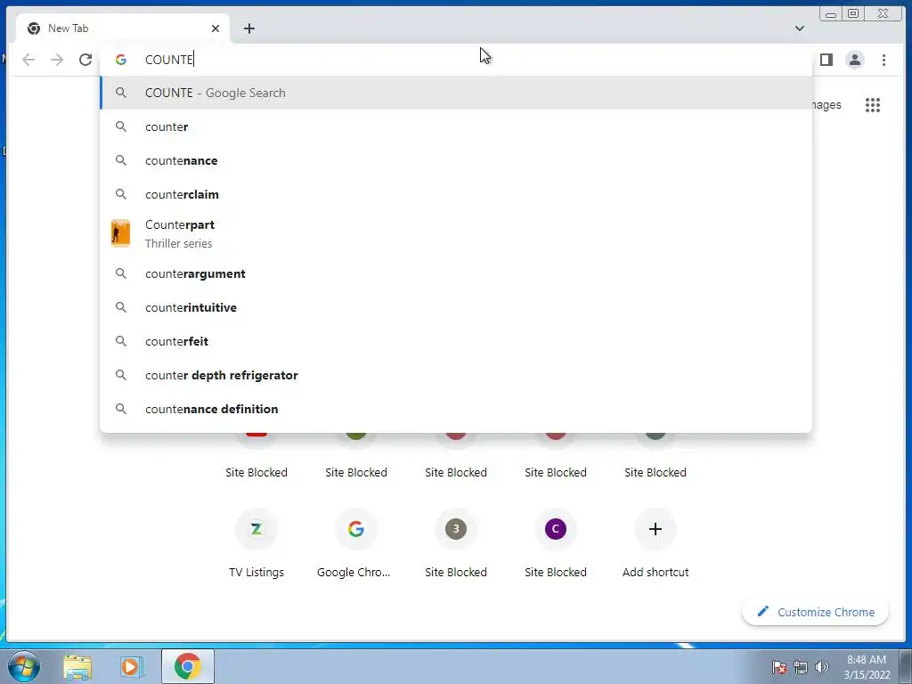This screenshot has width=912, height=684.
Task: Choose 'countenance definition' suggestion
Action: (x=456, y=409)
